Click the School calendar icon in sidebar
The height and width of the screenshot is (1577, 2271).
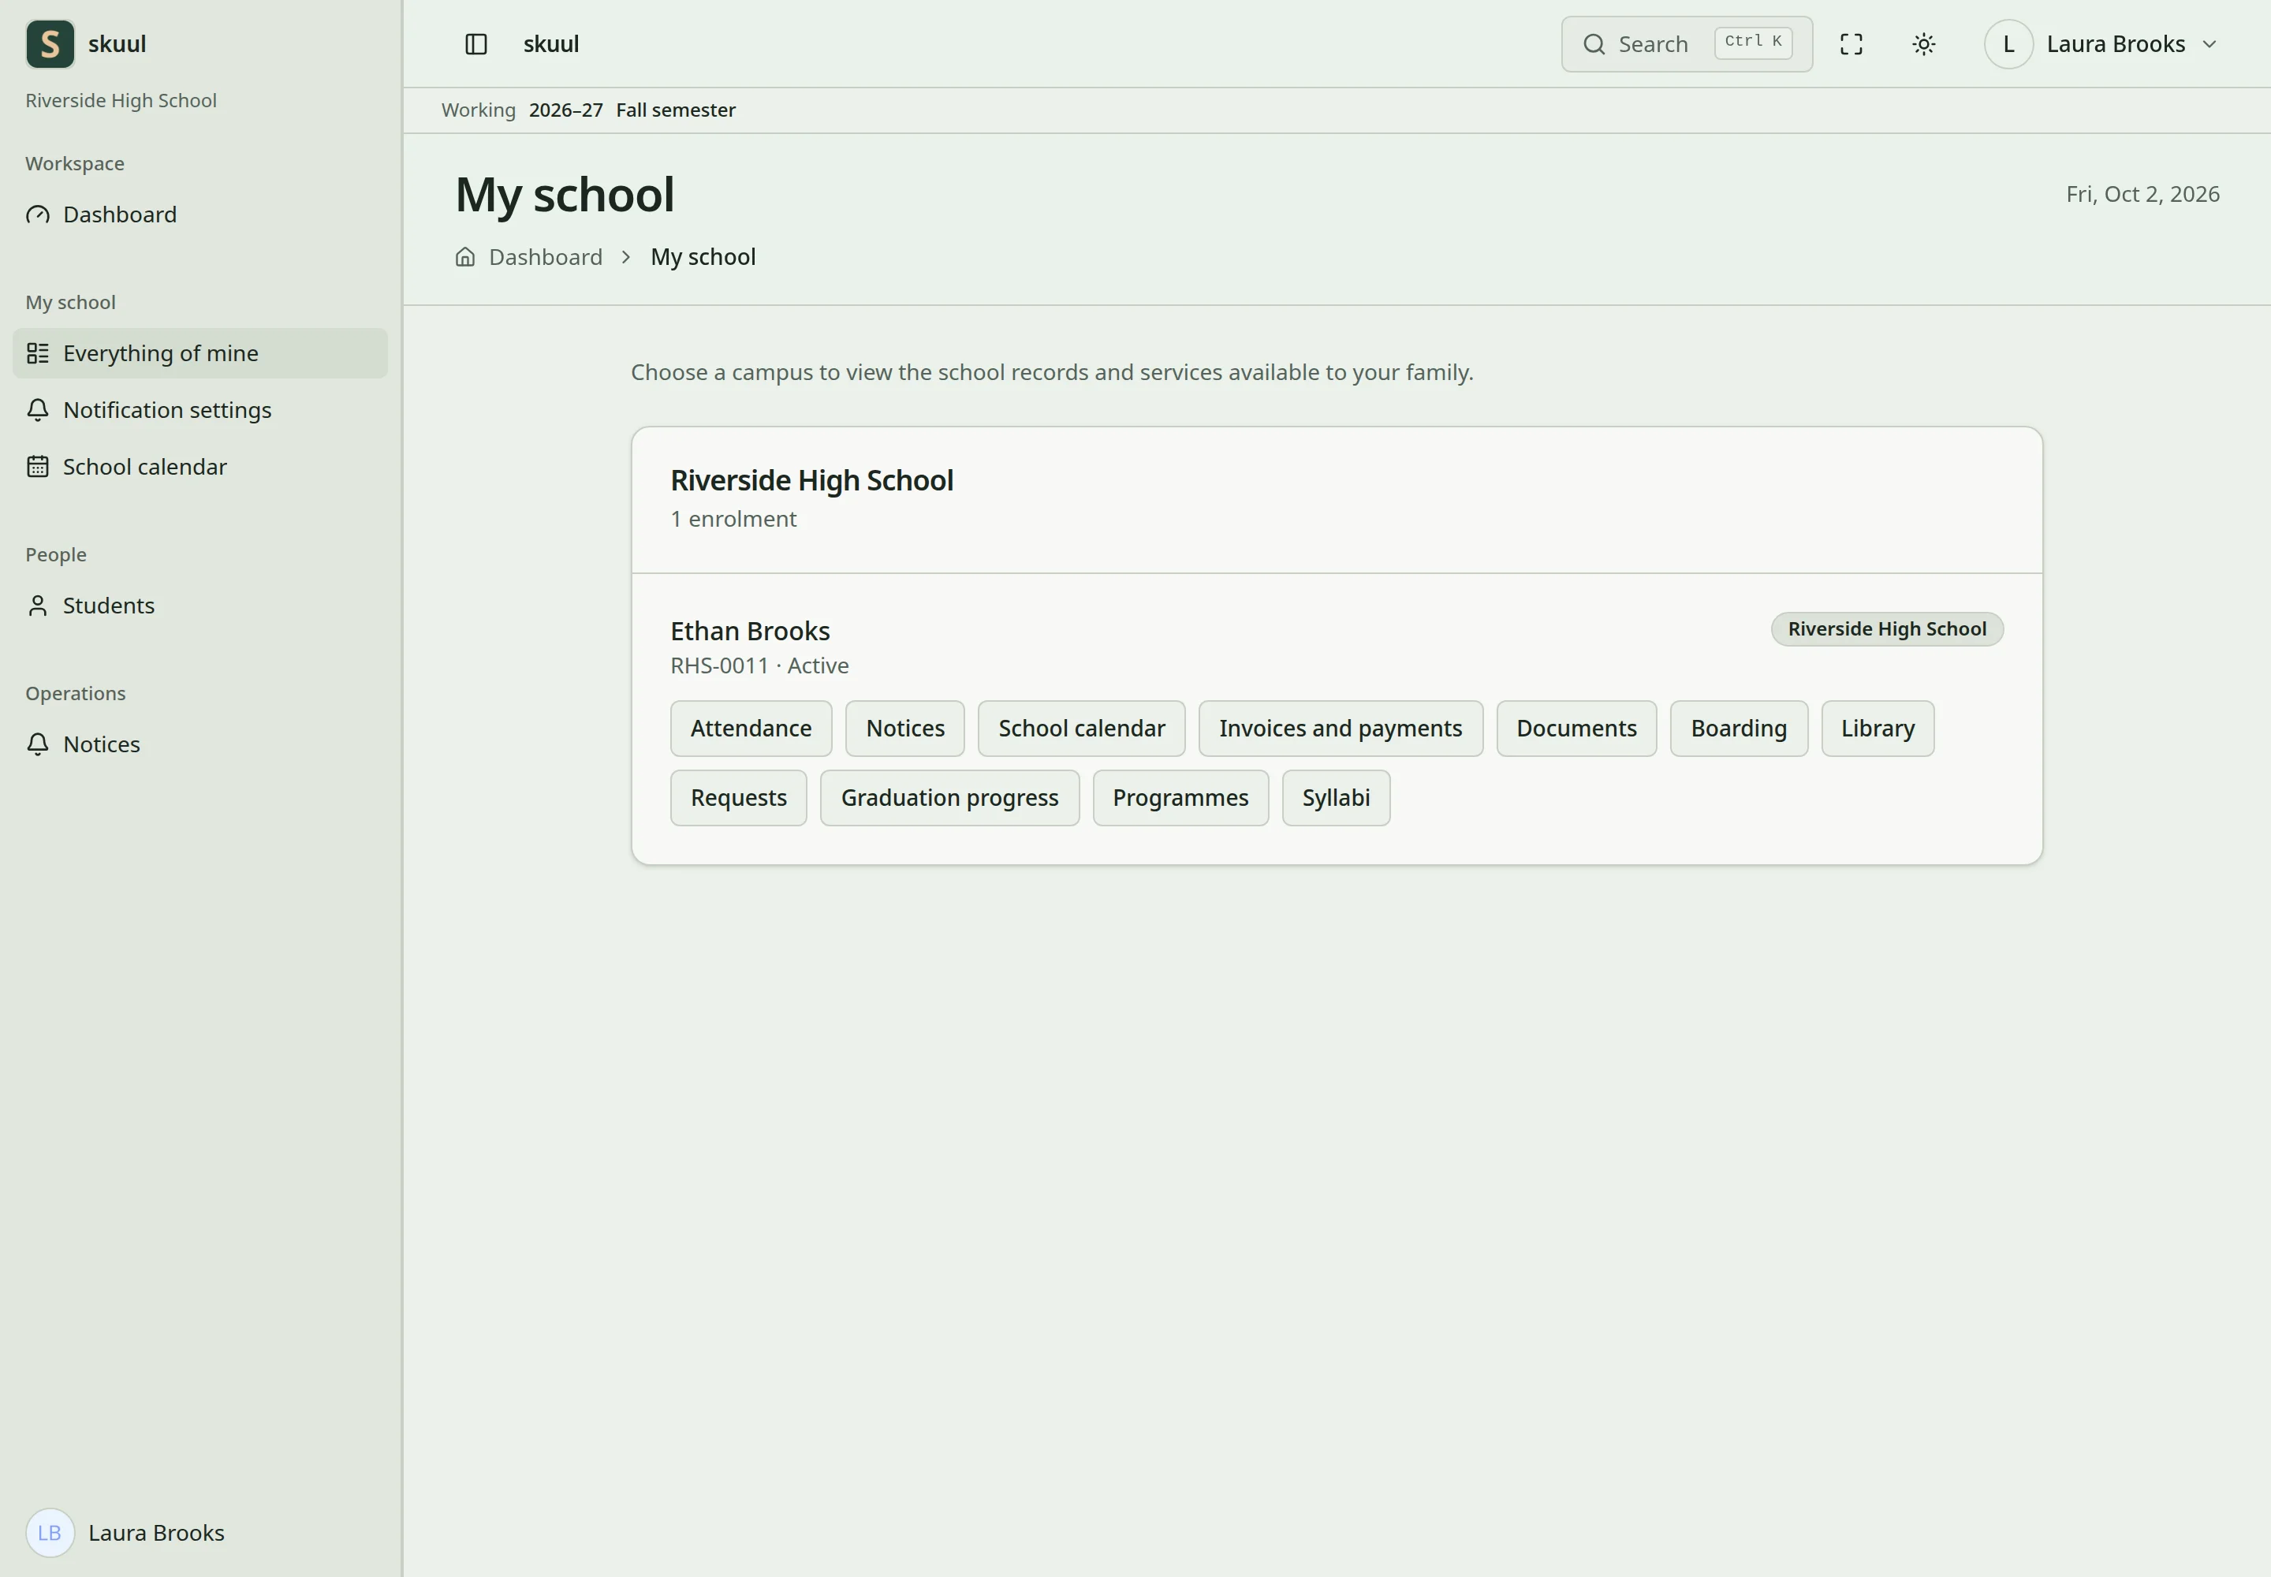38,466
